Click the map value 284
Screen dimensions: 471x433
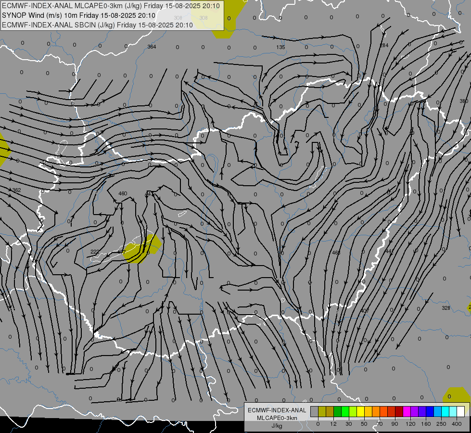click(x=384, y=45)
